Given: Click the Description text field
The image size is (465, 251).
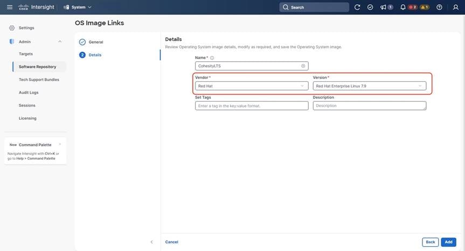Looking at the screenshot, I should [370, 106].
